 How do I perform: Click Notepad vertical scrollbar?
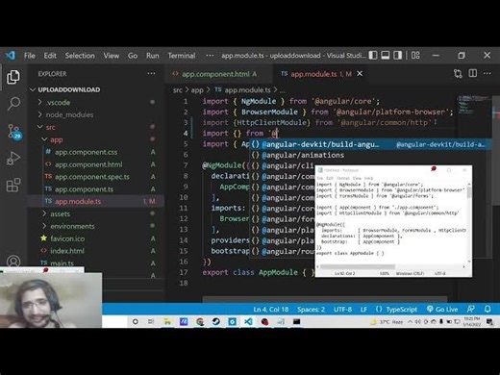[469, 222]
